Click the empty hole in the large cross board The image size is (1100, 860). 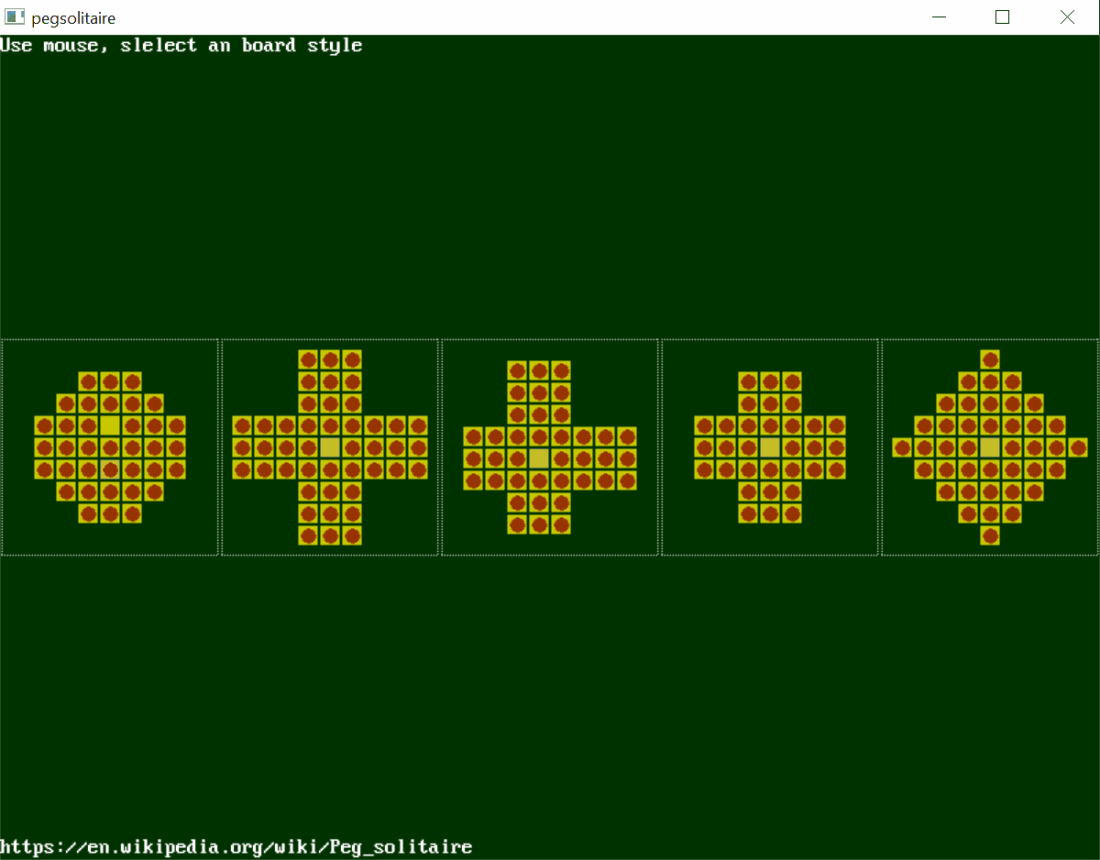(x=330, y=447)
